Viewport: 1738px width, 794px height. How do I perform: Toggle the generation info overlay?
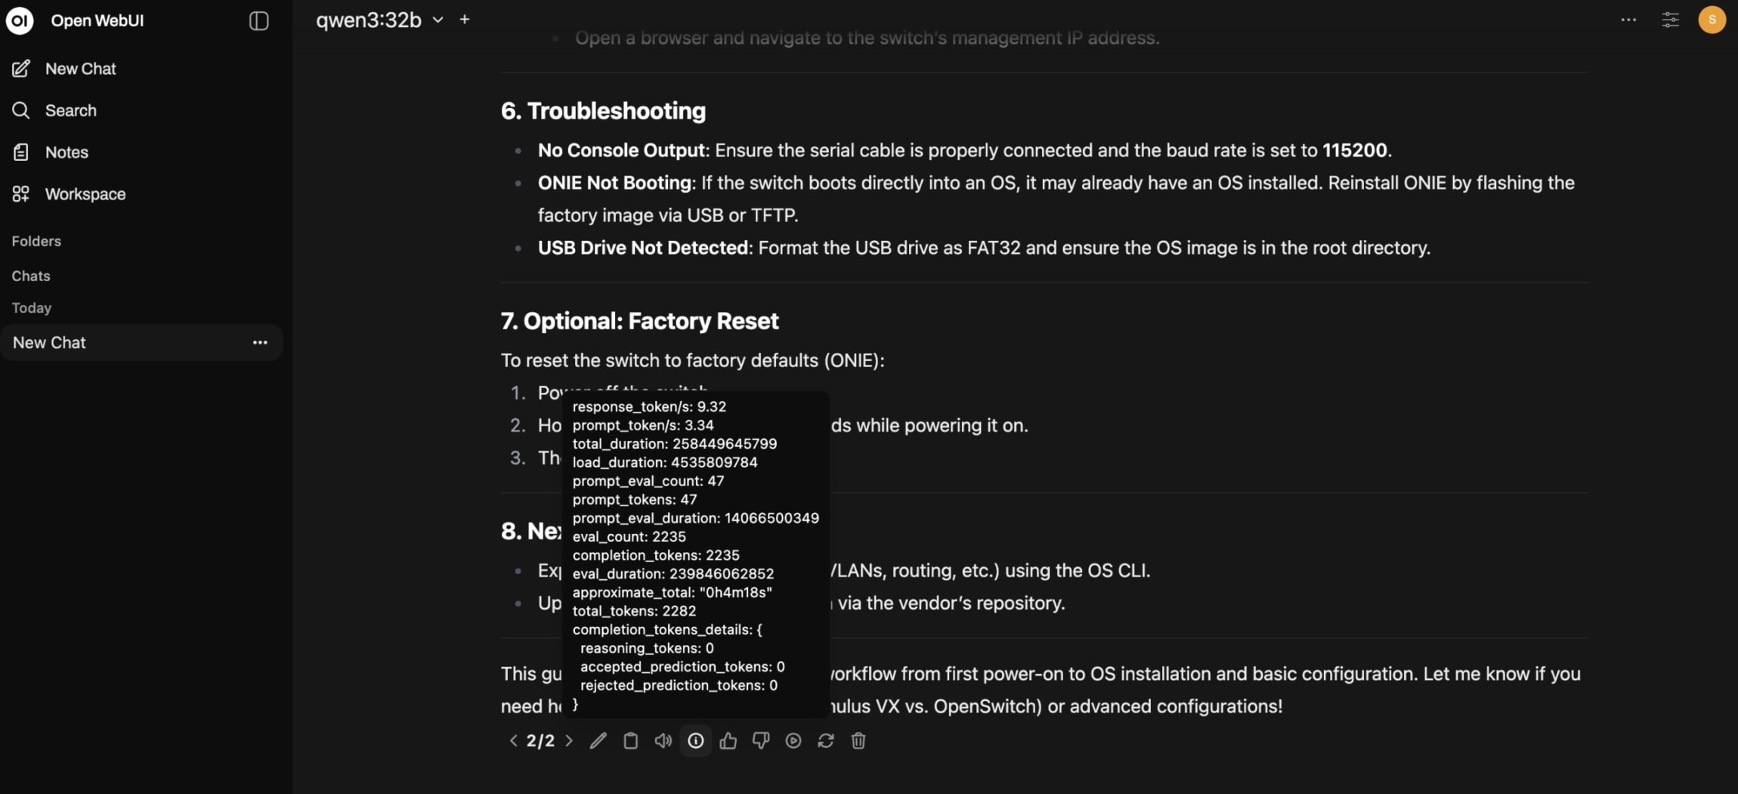[x=694, y=740]
